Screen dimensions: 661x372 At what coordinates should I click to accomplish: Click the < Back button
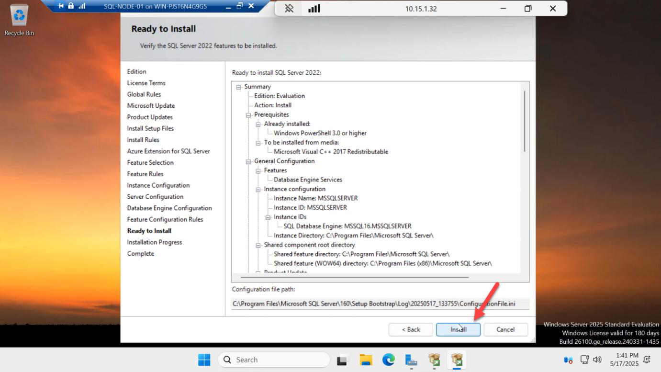(x=411, y=329)
